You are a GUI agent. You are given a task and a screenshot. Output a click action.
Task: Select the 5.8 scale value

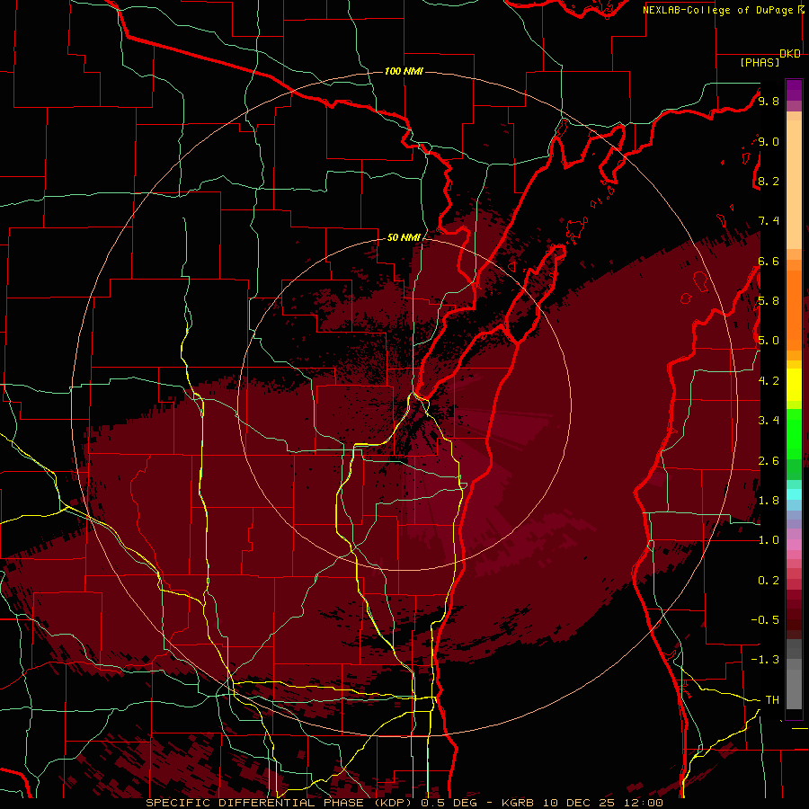click(x=769, y=301)
